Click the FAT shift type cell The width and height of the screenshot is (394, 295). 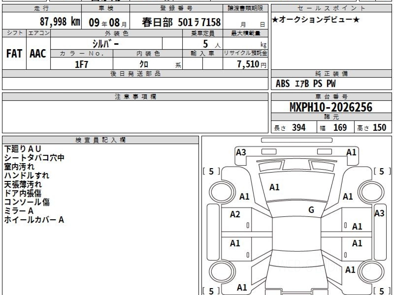pyautogui.click(x=14, y=54)
